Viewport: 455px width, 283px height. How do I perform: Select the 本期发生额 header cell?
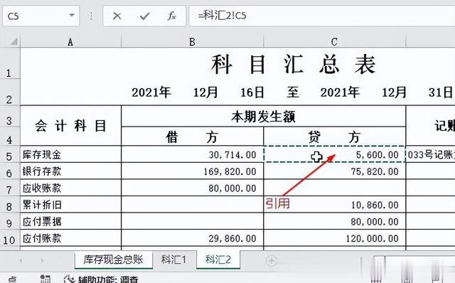coord(264,117)
